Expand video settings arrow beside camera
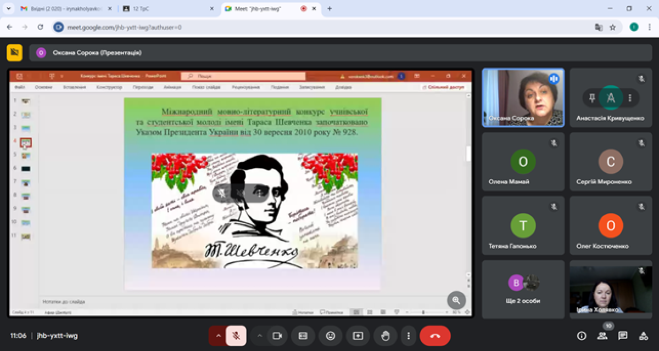Screen dimensions: 659x351 point(260,336)
